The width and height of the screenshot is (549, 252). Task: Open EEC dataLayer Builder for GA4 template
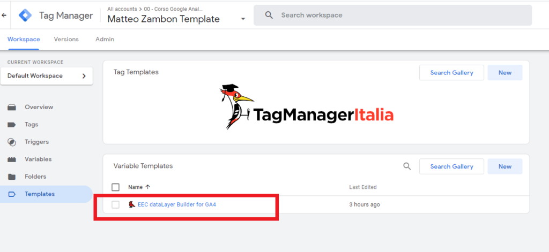[x=177, y=204]
